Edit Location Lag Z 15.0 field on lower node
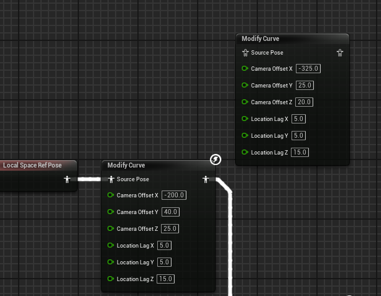 pyautogui.click(x=166, y=279)
